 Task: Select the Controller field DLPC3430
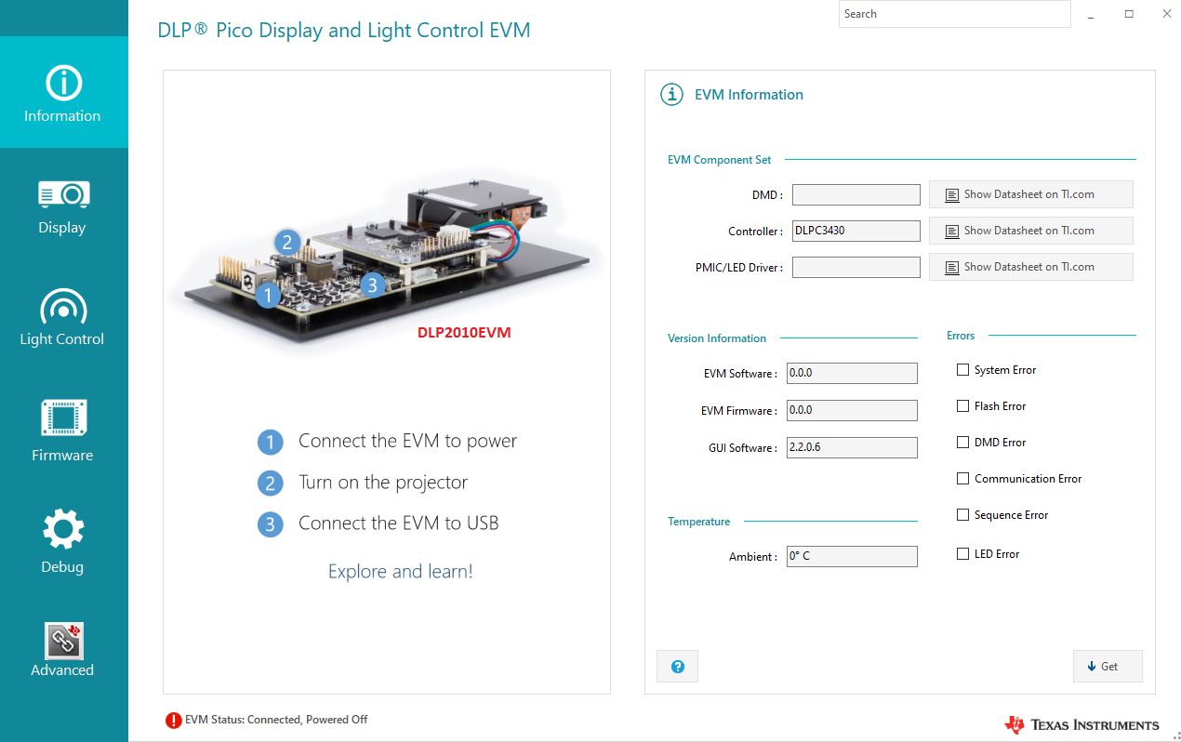pos(856,231)
